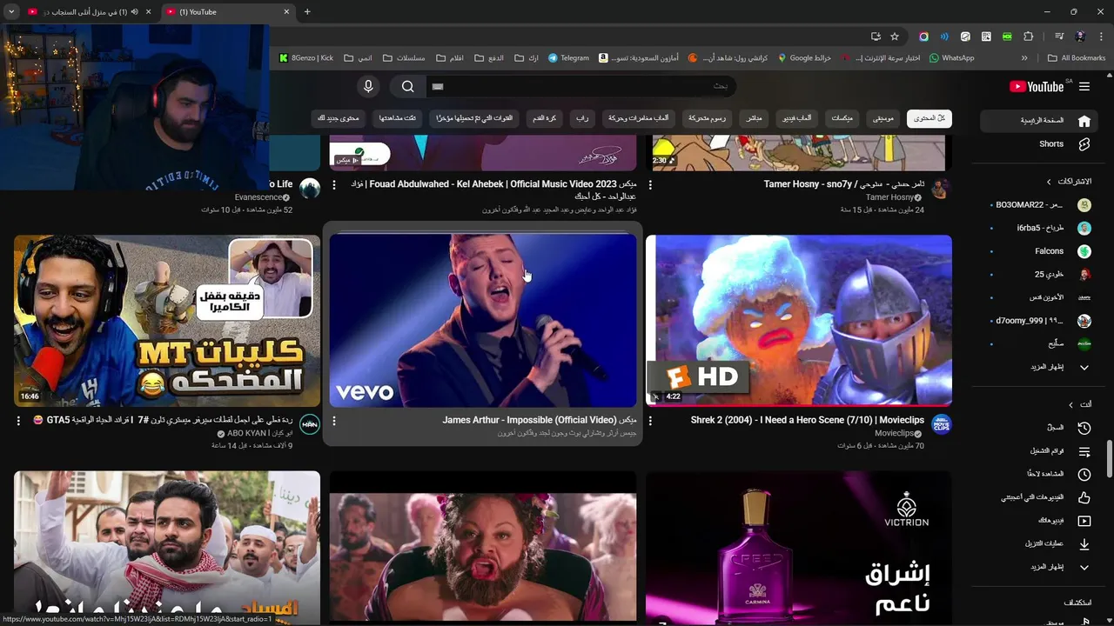Viewport: 1114px width, 626px height.
Task: Select the Live (مباشر) filter chip
Action: [x=755, y=118]
